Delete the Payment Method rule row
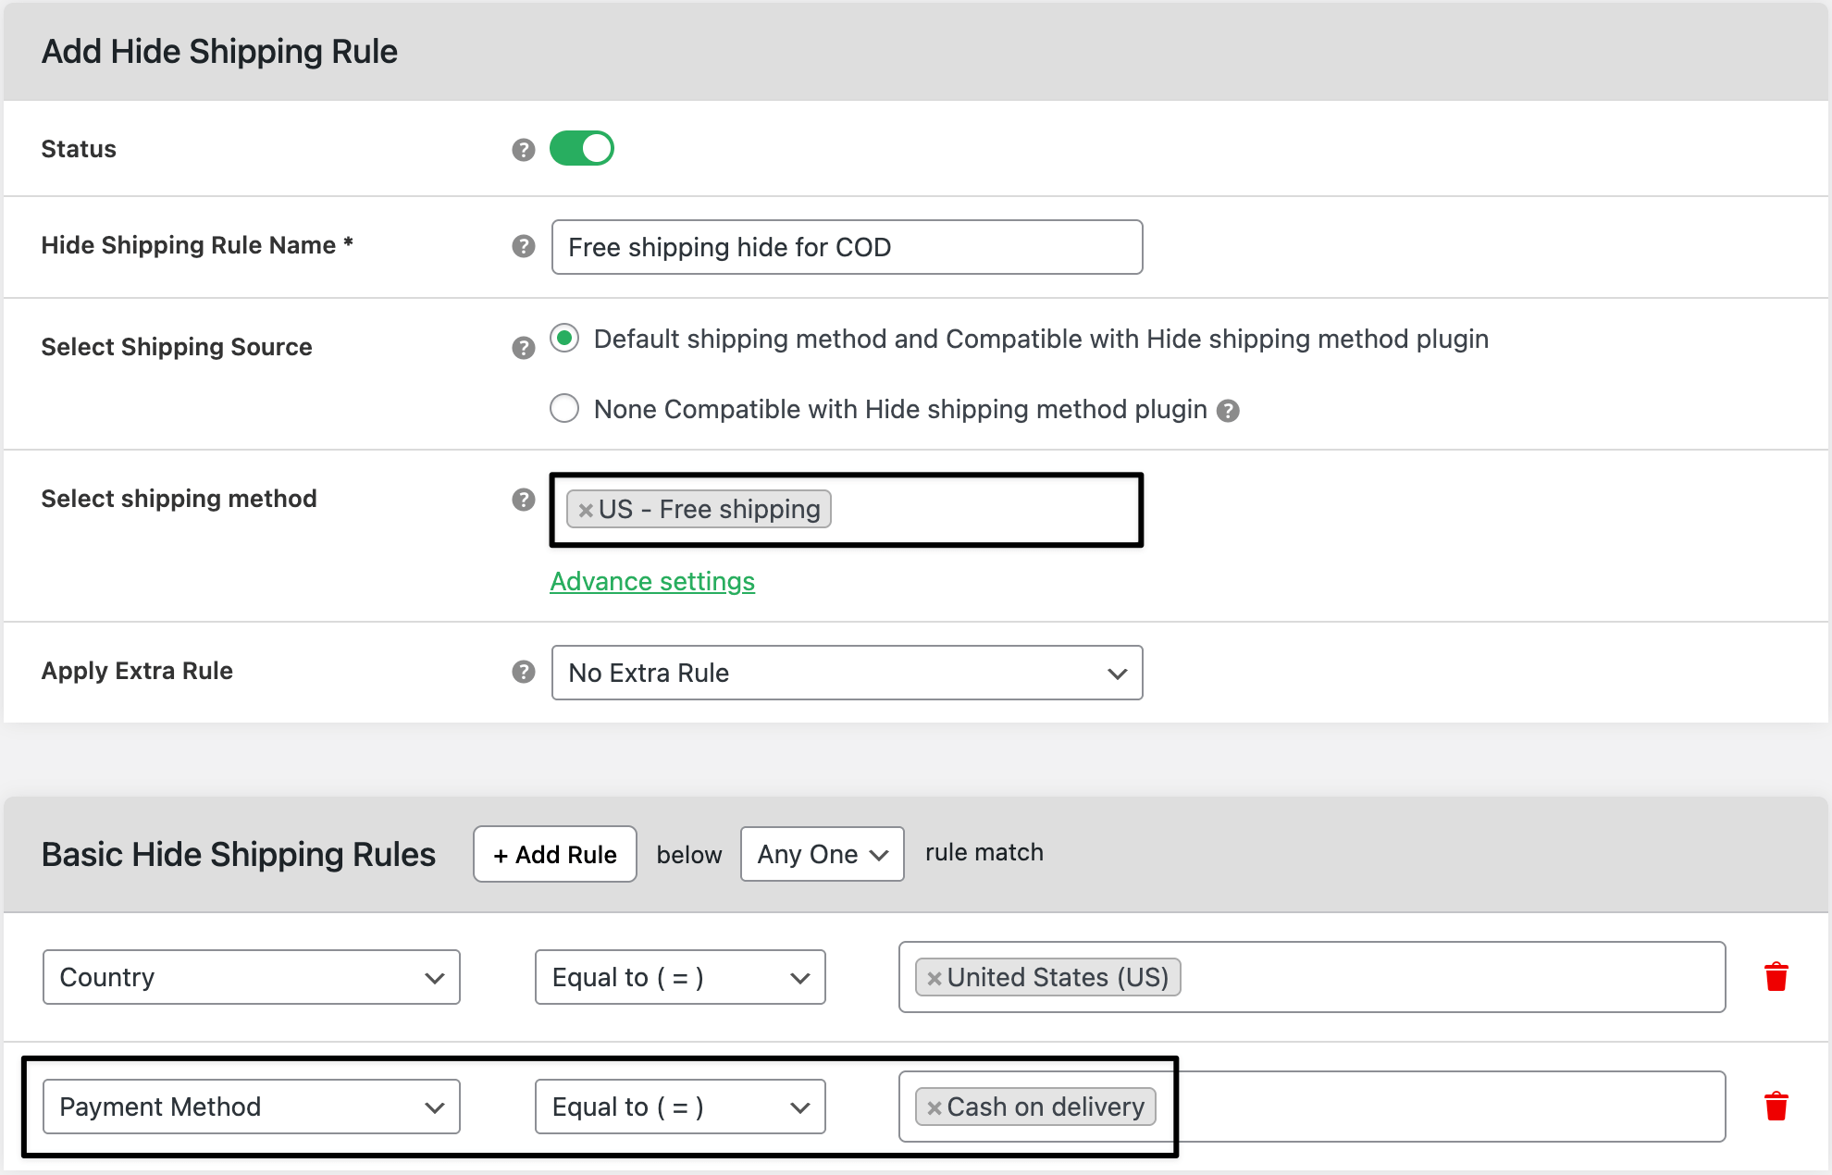This screenshot has width=1832, height=1175. click(x=1776, y=1107)
